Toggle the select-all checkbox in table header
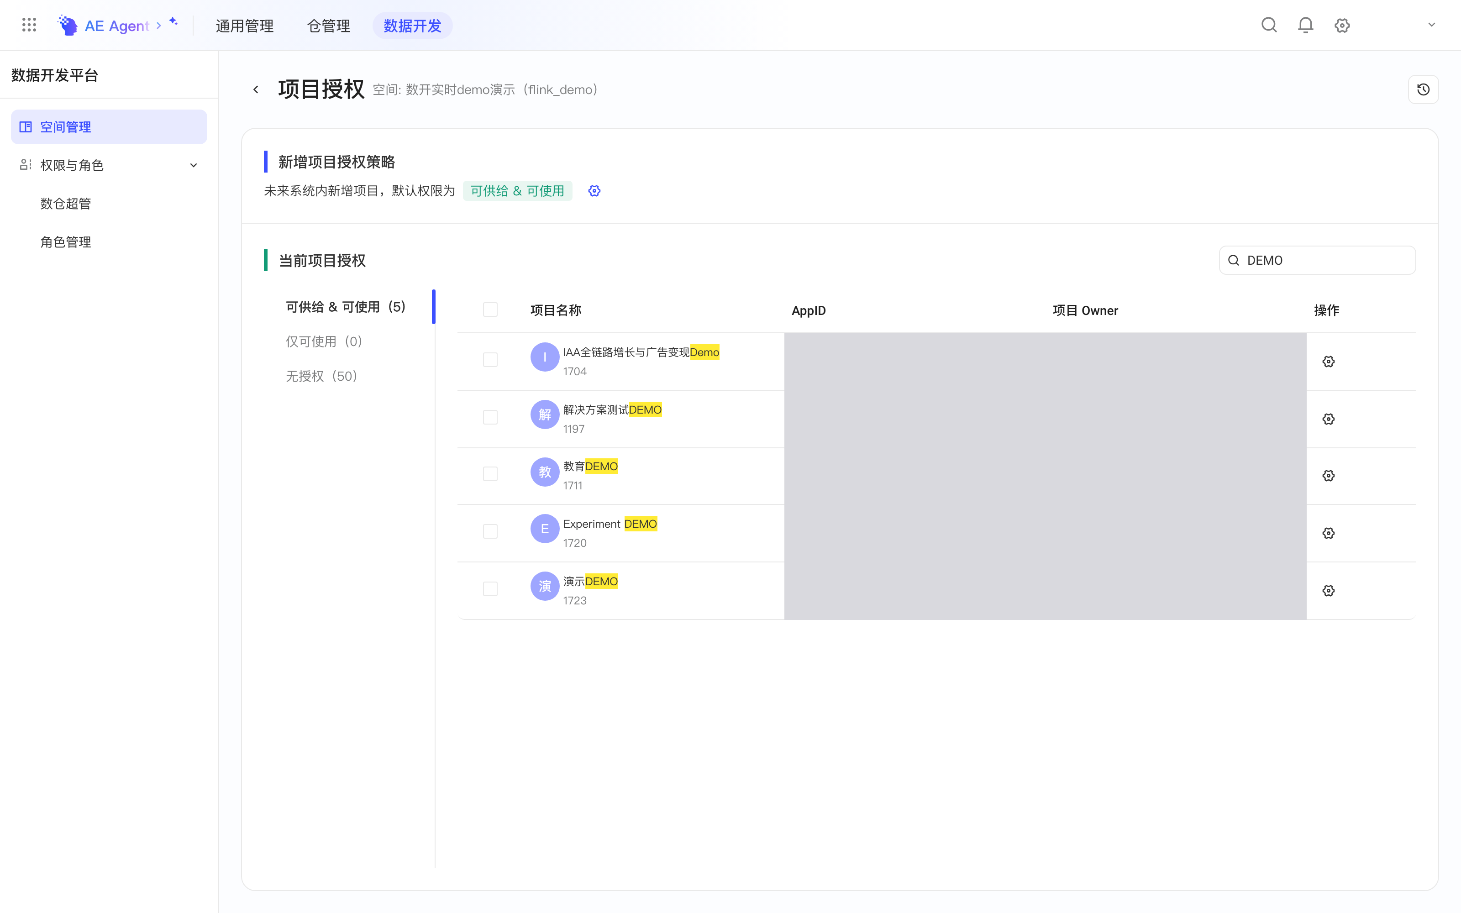Screen dimensions: 1461x913 pos(490,310)
